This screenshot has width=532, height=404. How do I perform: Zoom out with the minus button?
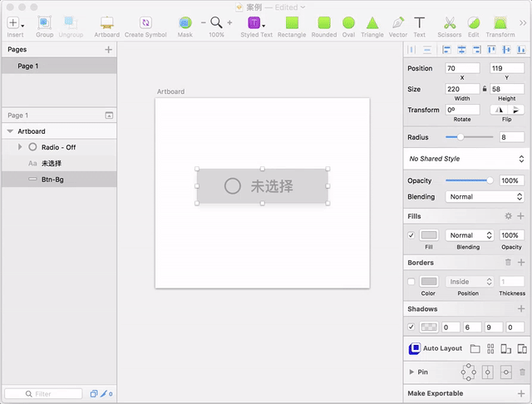[x=203, y=22]
